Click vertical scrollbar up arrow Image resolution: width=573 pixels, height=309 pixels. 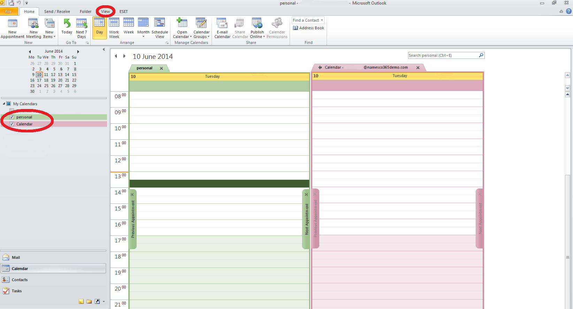[567, 75]
